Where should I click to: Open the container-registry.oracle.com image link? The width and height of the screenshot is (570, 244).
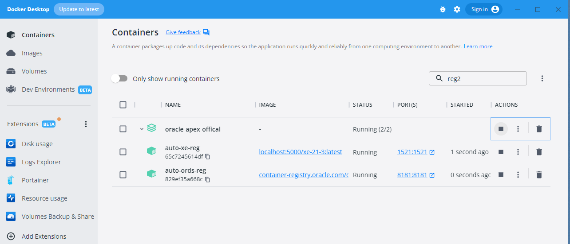[x=304, y=175]
